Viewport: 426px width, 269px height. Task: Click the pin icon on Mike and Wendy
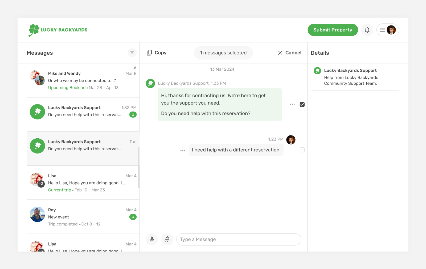coord(135,68)
